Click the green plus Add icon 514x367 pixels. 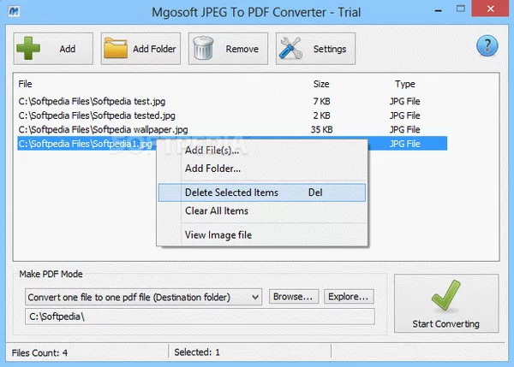(x=28, y=49)
